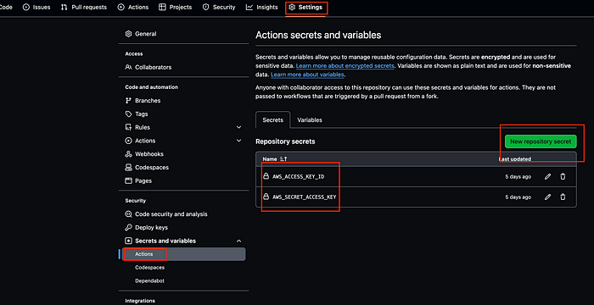Open the Settings tab
This screenshot has height=305, width=594.
coord(305,7)
